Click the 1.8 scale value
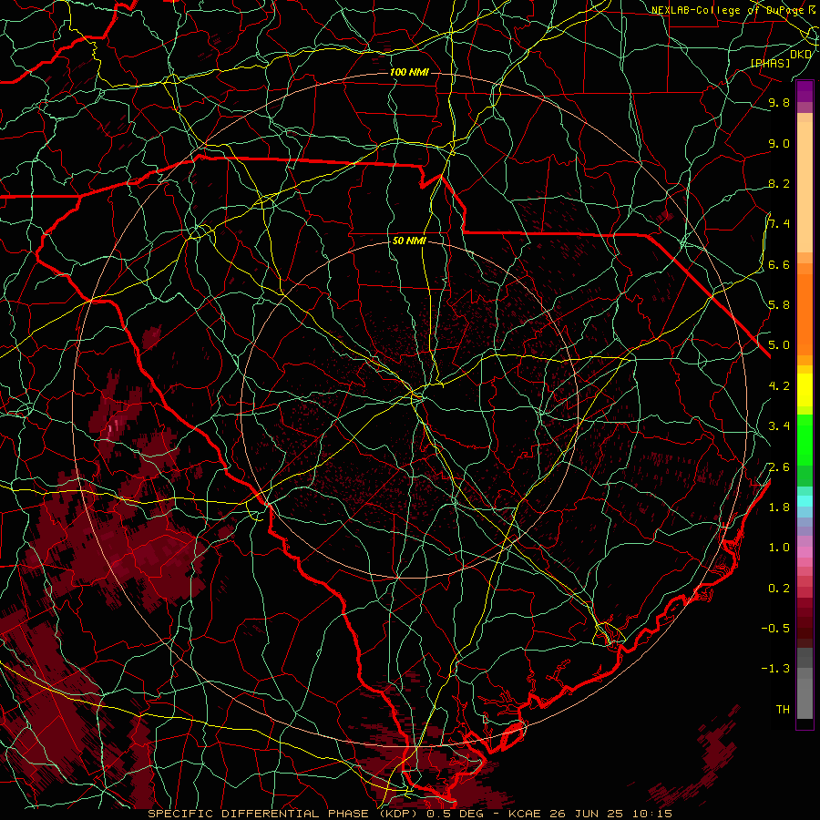 [x=779, y=507]
